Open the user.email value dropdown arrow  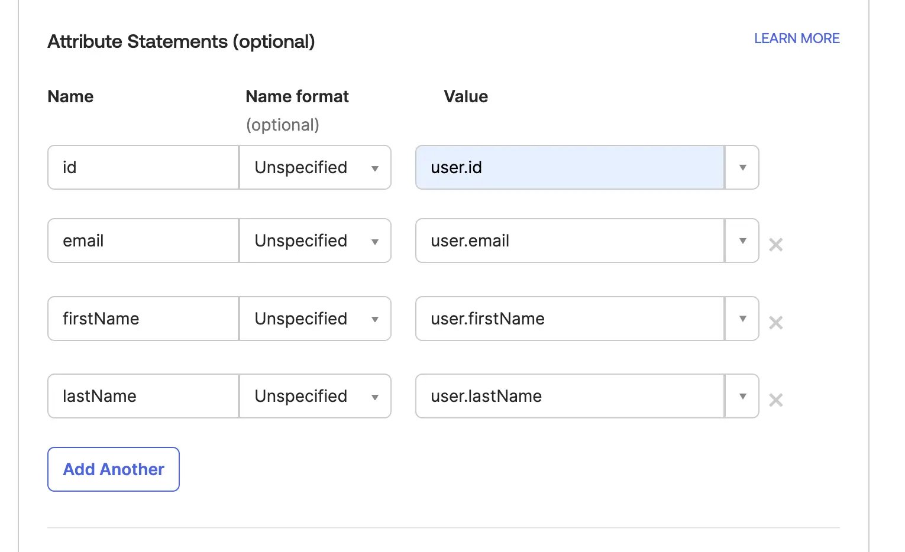point(742,241)
